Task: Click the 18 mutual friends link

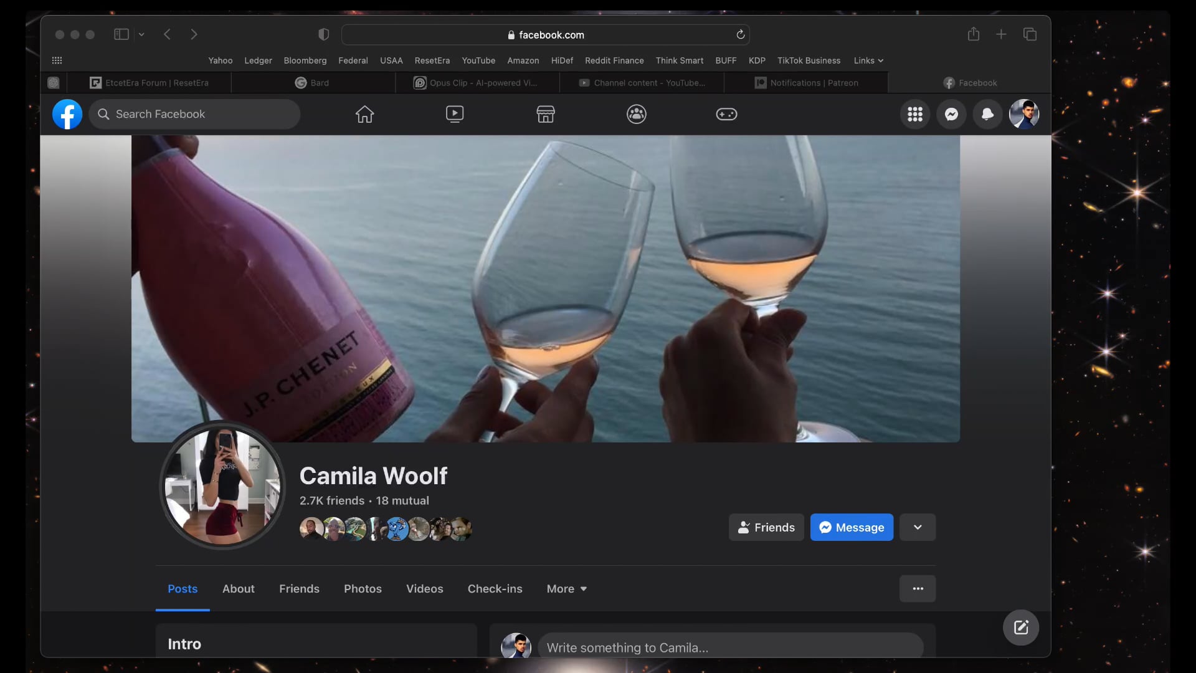Action: point(402,500)
